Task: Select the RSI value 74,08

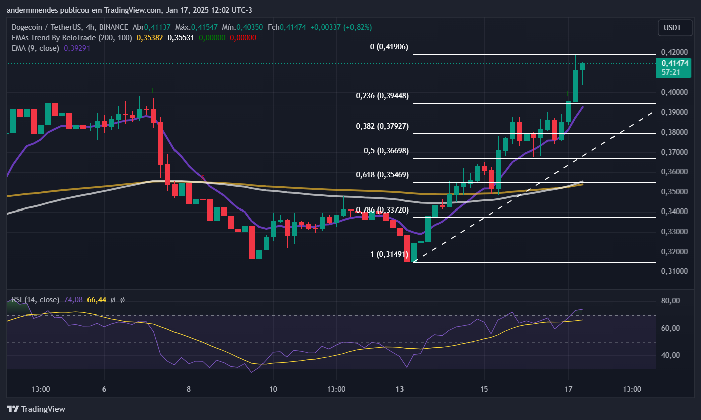Action: click(x=72, y=300)
